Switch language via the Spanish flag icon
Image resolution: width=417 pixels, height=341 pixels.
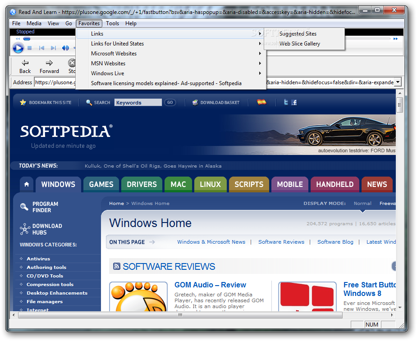click(x=261, y=102)
